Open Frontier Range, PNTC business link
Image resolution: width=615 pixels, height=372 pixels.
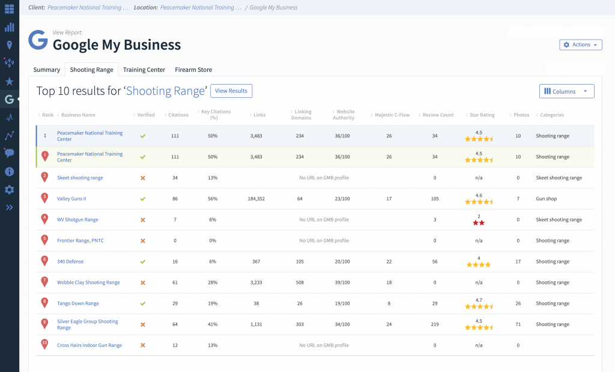click(x=80, y=241)
